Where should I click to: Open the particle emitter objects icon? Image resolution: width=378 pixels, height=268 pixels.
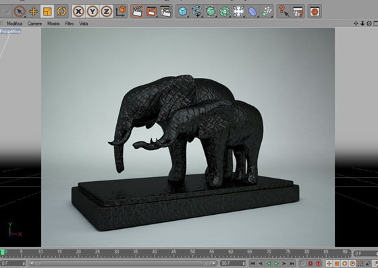267,11
